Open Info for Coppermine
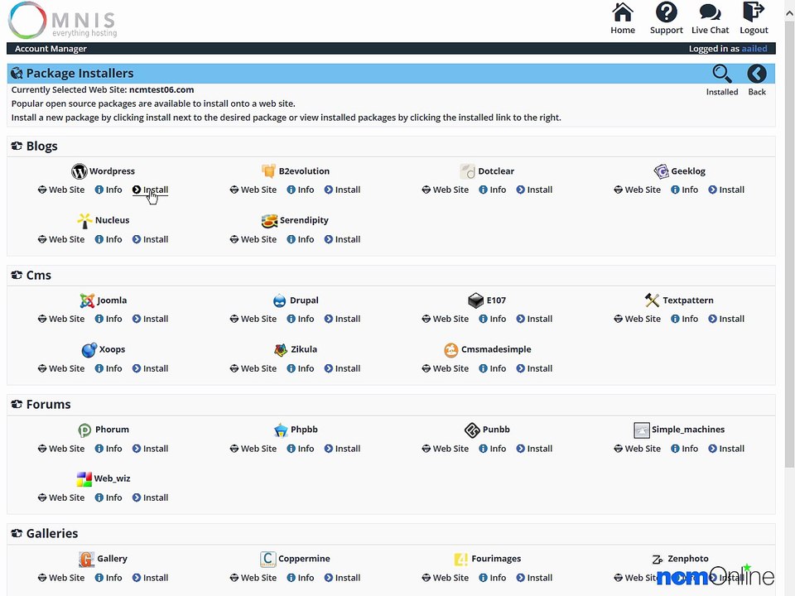This screenshot has width=795, height=596. (300, 578)
